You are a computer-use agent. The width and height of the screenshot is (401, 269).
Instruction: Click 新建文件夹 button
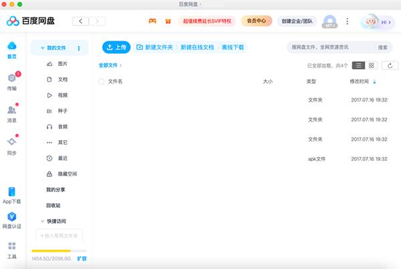(x=154, y=47)
